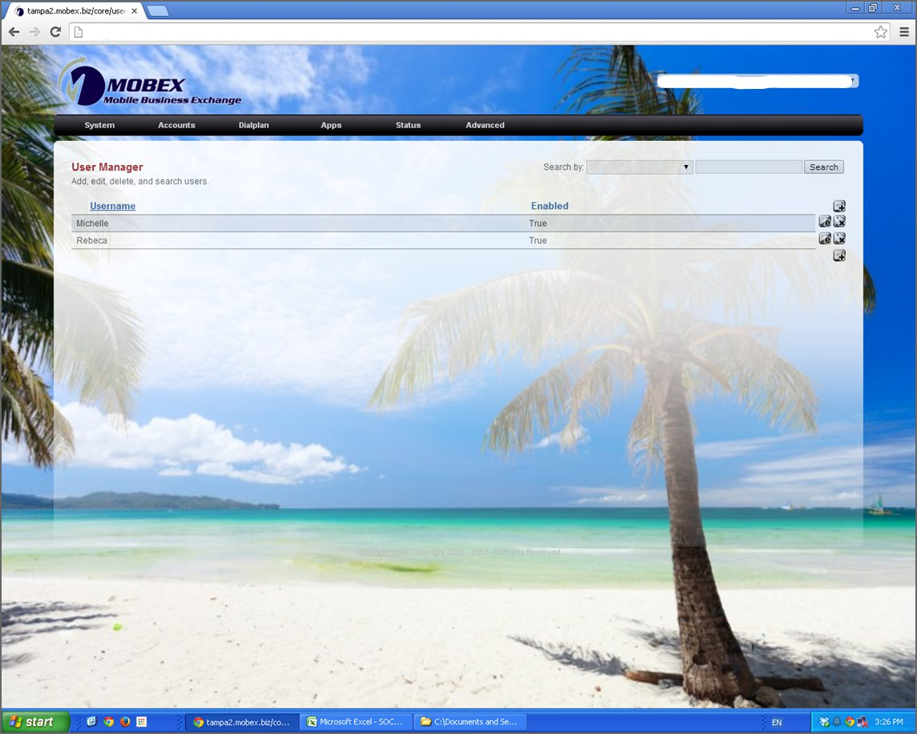Click the fusionpbx.com footer link
Viewport: 917px width, 734px height.
pyautogui.click(x=381, y=551)
